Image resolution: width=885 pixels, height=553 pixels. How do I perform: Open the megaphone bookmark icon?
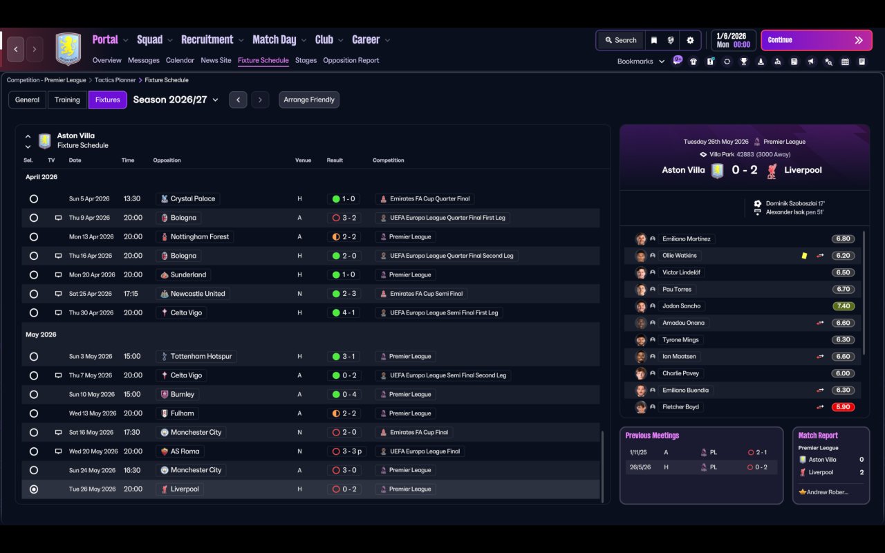coord(811,62)
